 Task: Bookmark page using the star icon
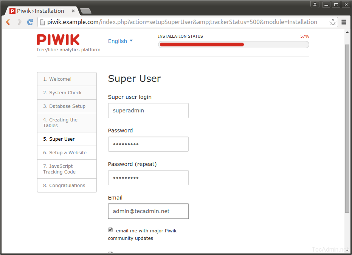point(333,22)
